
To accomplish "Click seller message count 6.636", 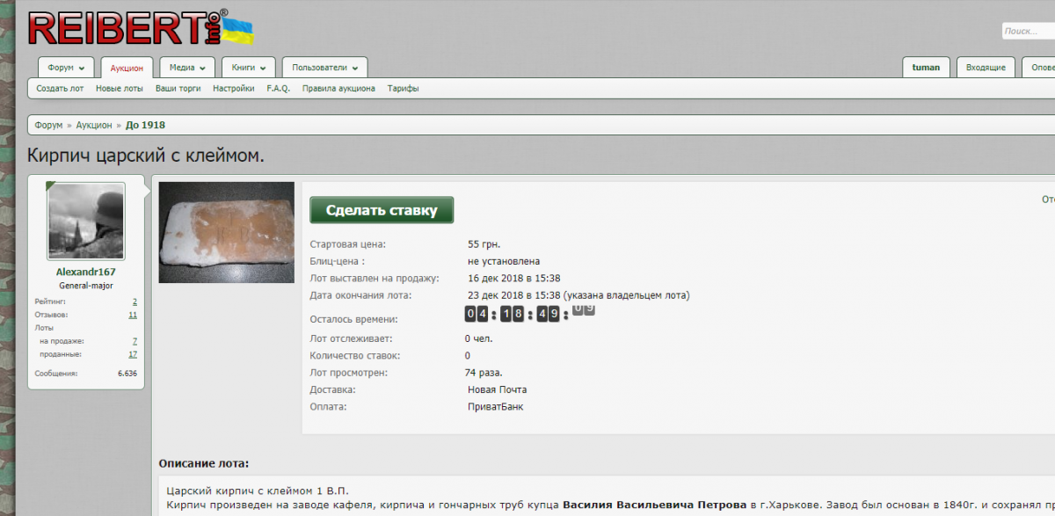I will coord(127,374).
